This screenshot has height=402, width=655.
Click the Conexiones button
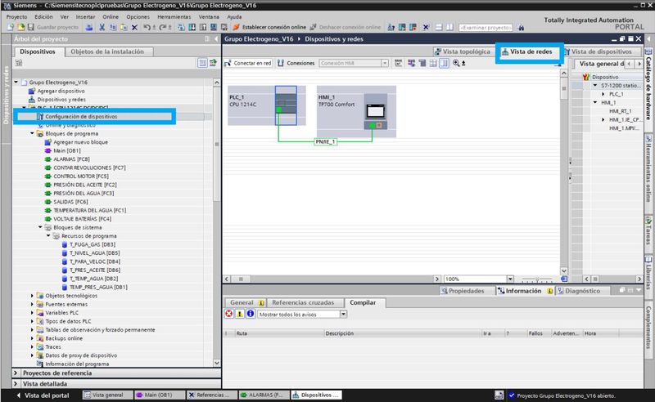click(296, 63)
